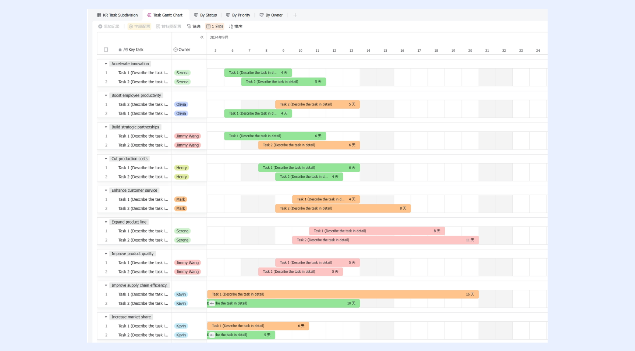
Task: Add a new view with the plus icon
Action: pyautogui.click(x=295, y=15)
